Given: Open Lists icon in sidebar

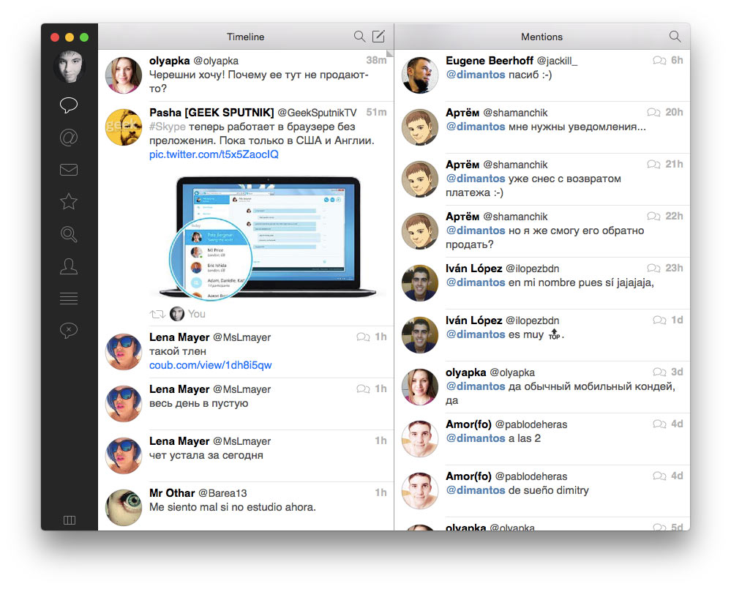Looking at the screenshot, I should click(x=69, y=299).
